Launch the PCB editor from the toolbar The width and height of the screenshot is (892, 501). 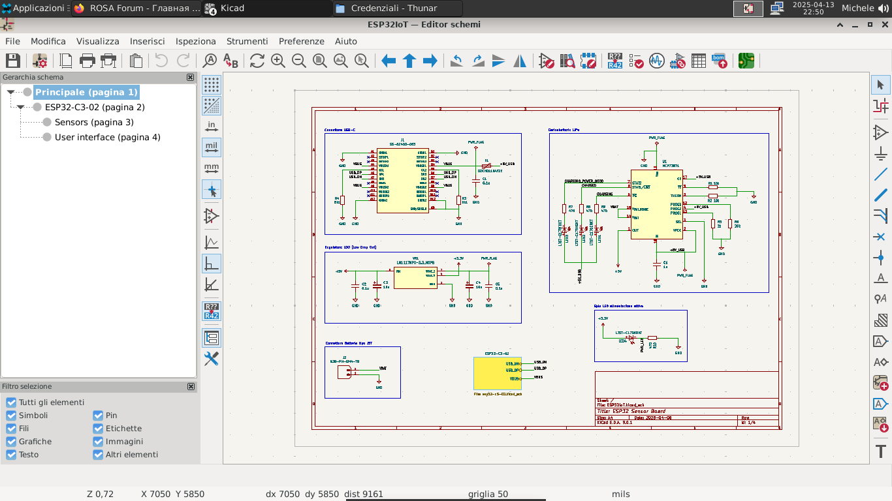[746, 61]
